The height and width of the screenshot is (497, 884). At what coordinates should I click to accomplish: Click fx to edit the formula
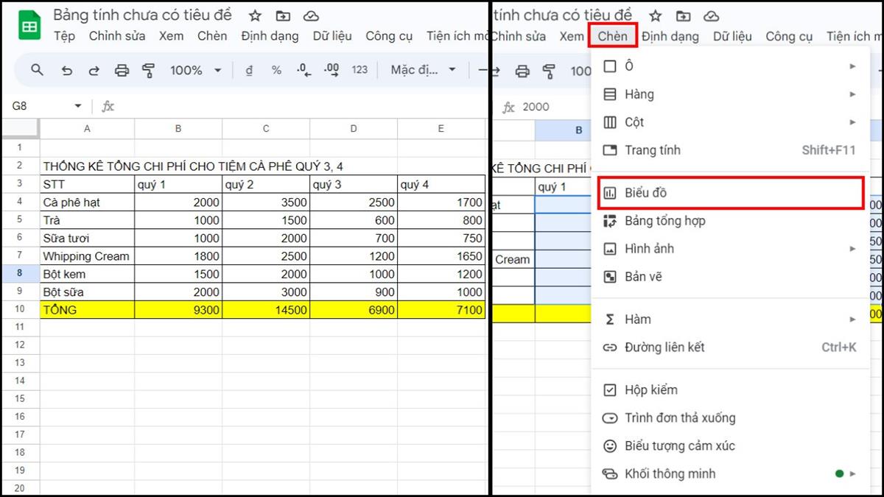(x=108, y=106)
